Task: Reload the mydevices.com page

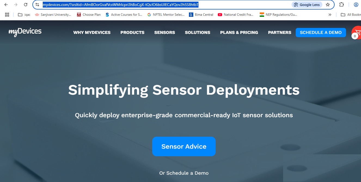Action: tap(26, 5)
